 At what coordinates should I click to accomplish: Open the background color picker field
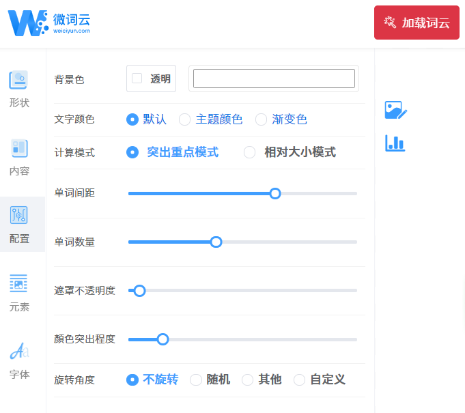click(x=274, y=79)
